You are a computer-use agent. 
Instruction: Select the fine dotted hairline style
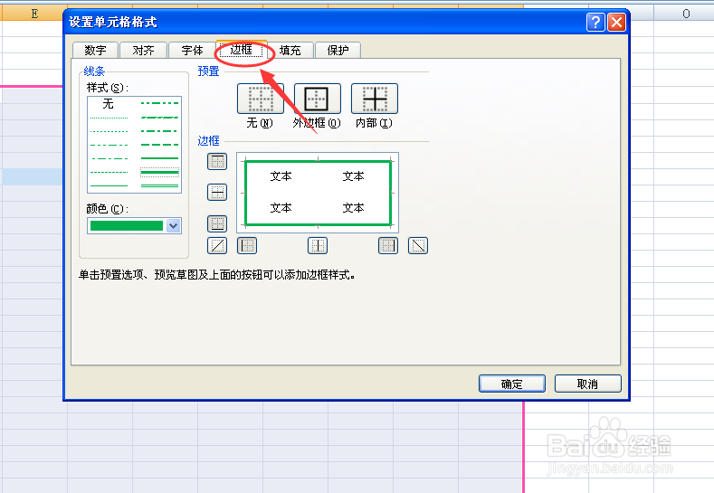tap(109, 118)
